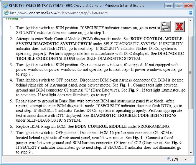196x165 pixels.
Task: Open Fig. 1 link in step 4
Action: [124, 85]
